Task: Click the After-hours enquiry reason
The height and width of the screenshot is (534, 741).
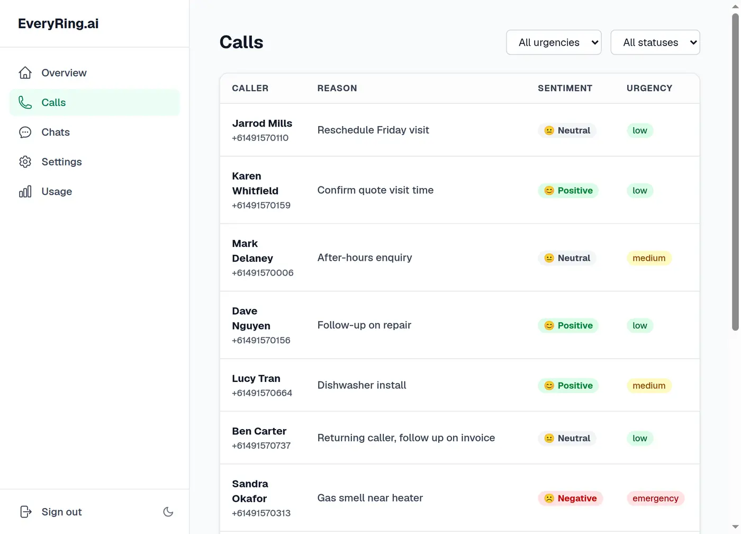Action: [365, 257]
